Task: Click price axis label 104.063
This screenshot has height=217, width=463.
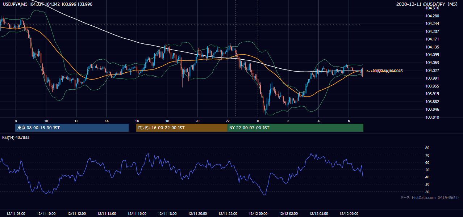Action: 433,63
